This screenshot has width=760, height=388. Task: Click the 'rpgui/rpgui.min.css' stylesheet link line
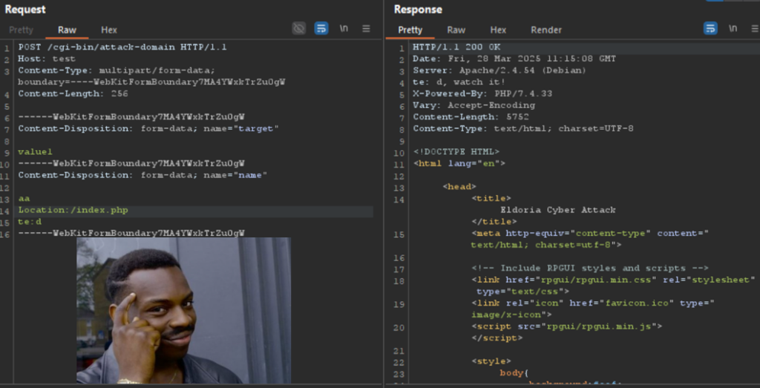tap(613, 286)
